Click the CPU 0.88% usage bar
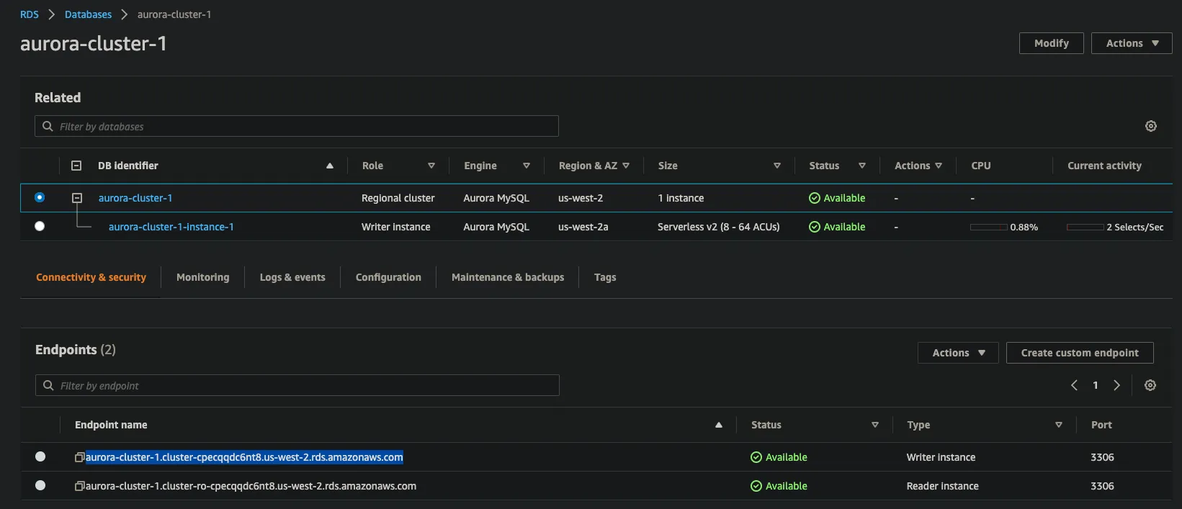Screen dimensions: 1182x509 click(989, 227)
